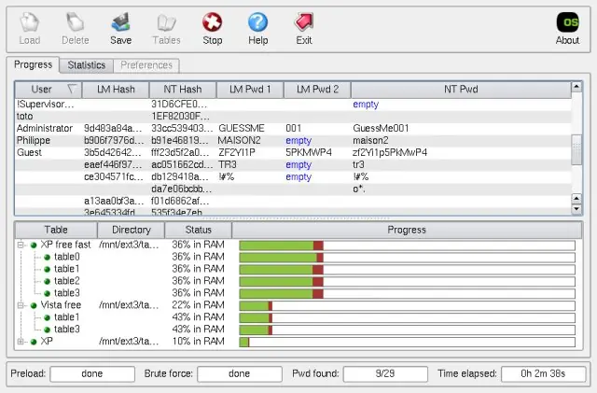Click the Load toolbar icon
Image resolution: width=597 pixels, height=393 pixels.
29,22
